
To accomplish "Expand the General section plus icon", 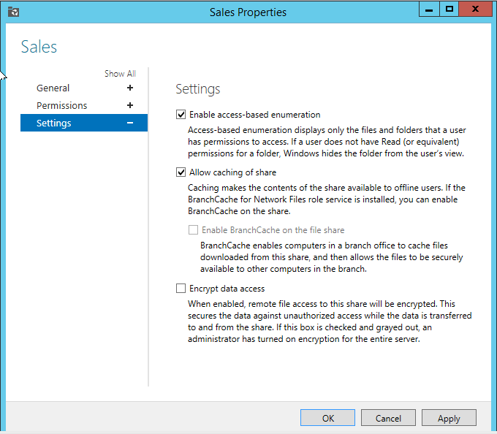I will point(130,88).
